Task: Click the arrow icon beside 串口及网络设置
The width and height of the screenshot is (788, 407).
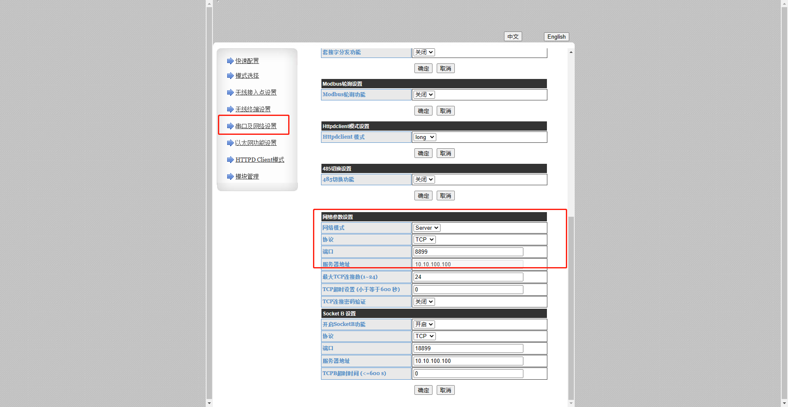Action: click(x=230, y=126)
